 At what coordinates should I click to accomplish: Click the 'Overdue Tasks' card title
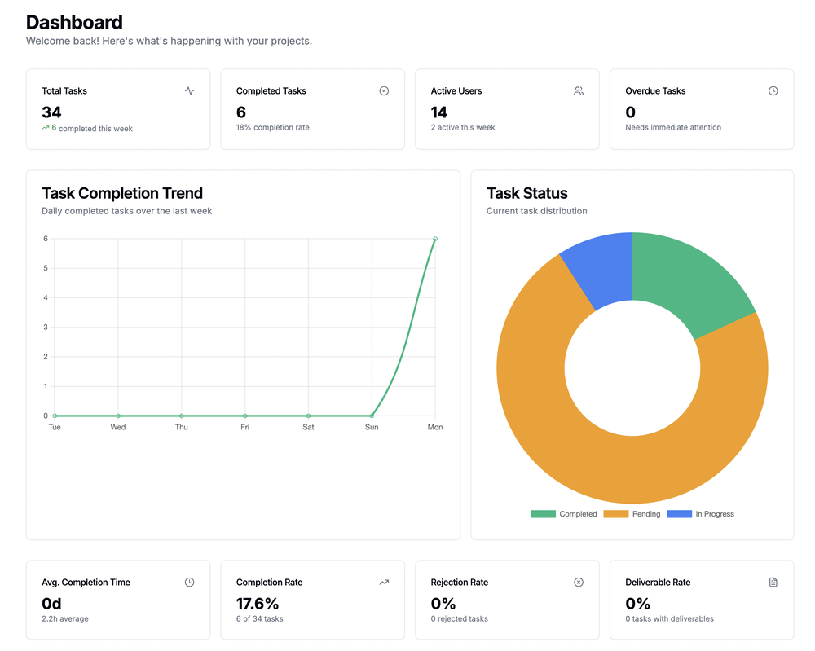pyautogui.click(x=655, y=91)
